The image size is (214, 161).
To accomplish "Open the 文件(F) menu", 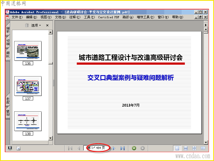I will coord(17,17).
